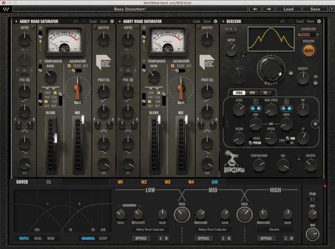
Task: Click the Low/Mid crossover FREQ knob
Action: click(182, 215)
